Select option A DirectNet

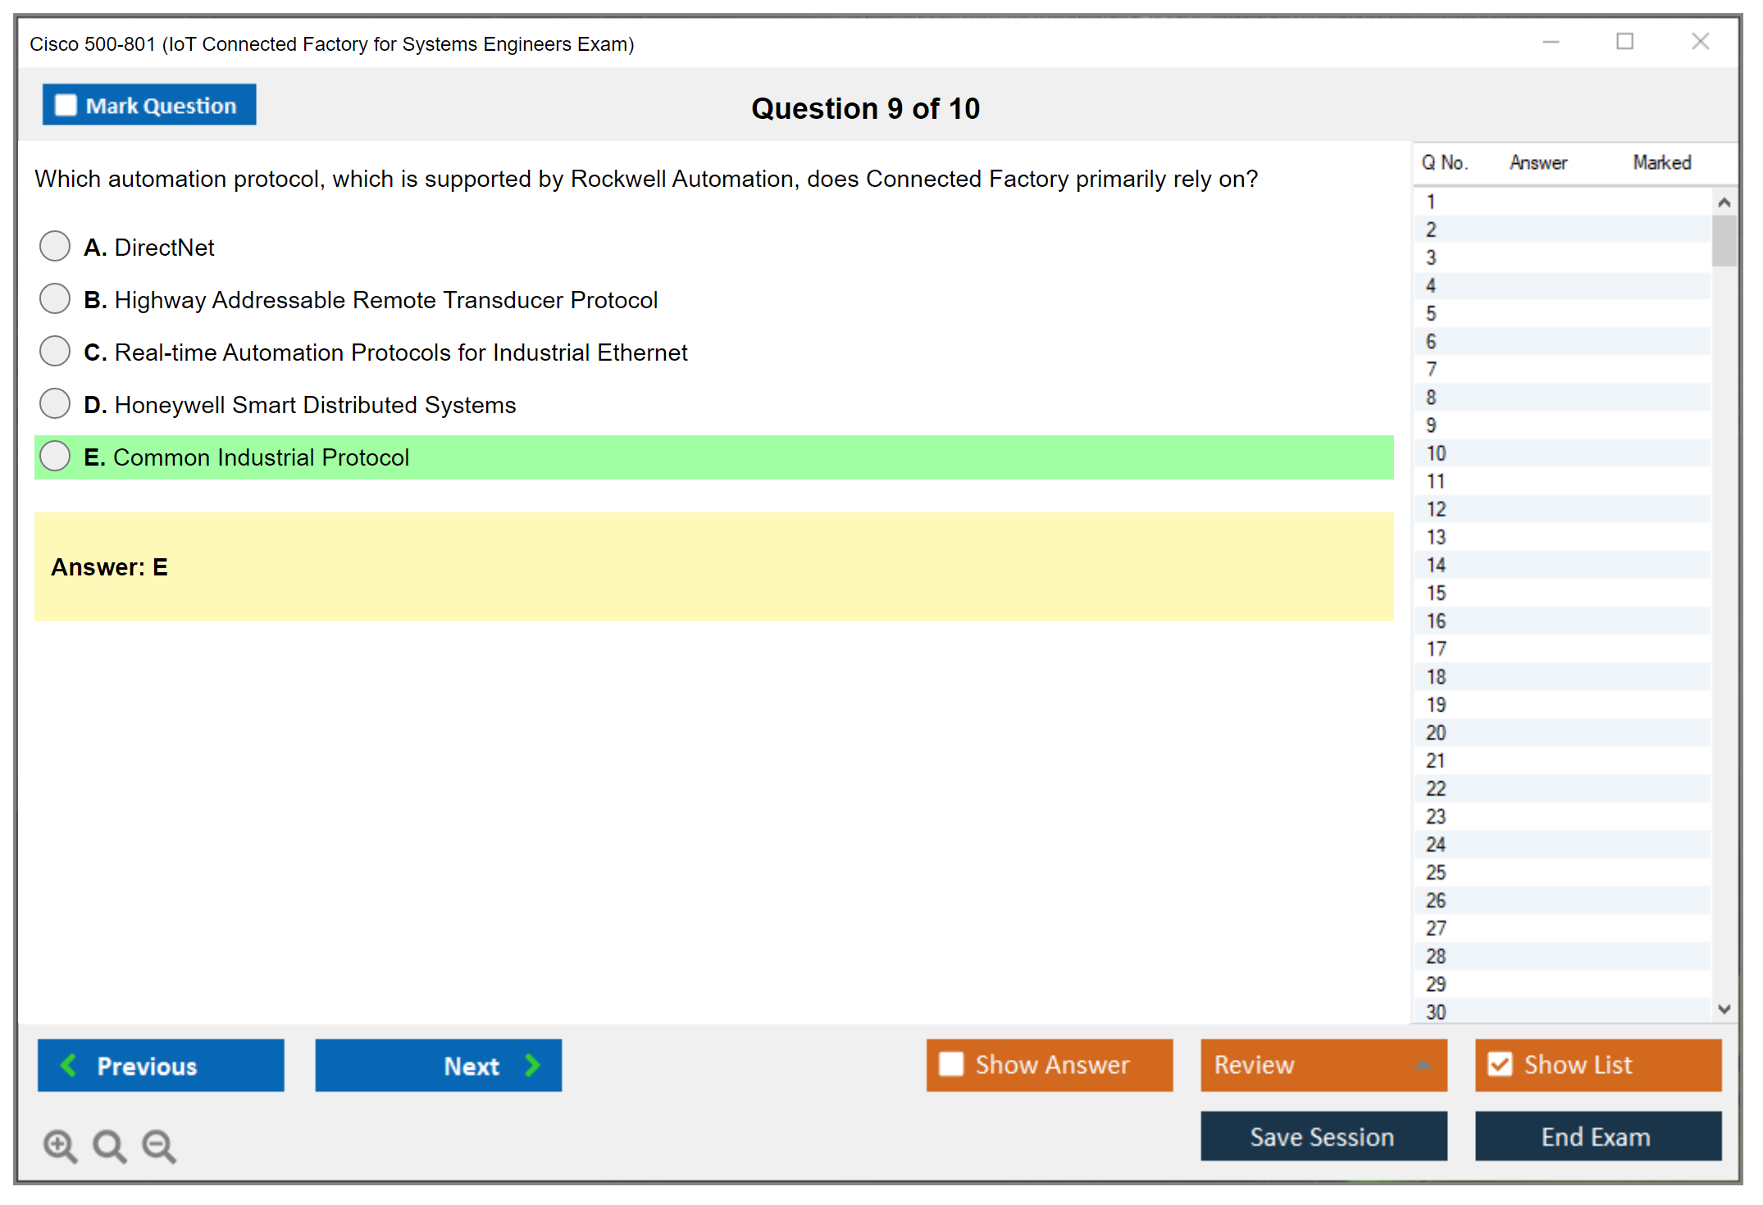coord(55,246)
